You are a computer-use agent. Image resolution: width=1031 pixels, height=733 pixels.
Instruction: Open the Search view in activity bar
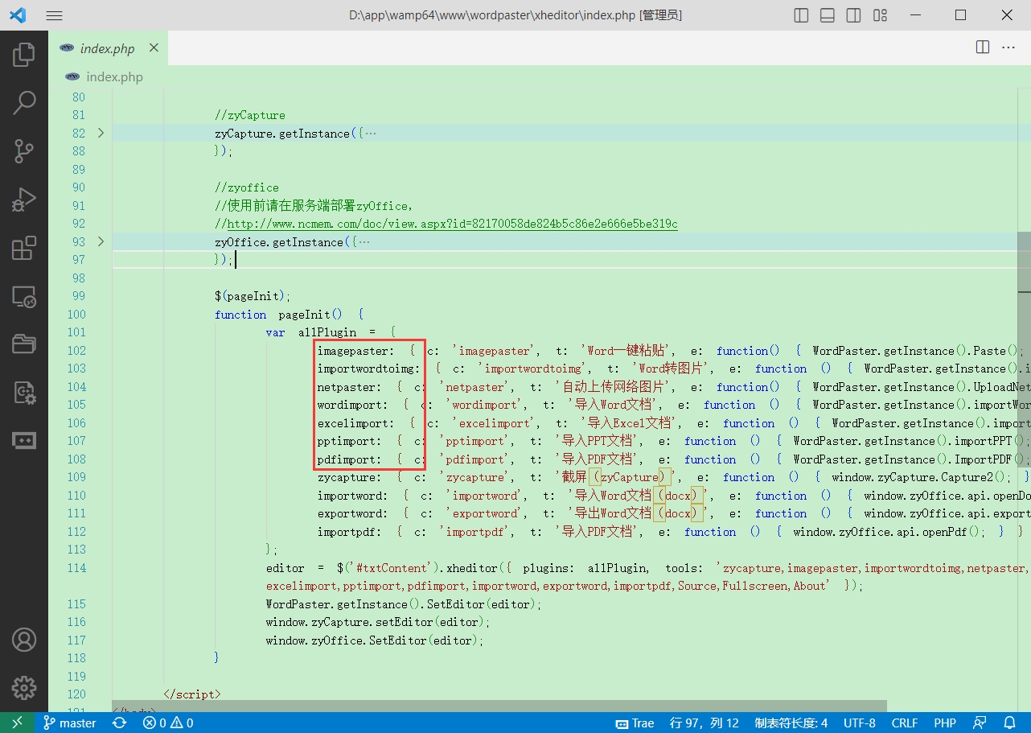[24, 102]
